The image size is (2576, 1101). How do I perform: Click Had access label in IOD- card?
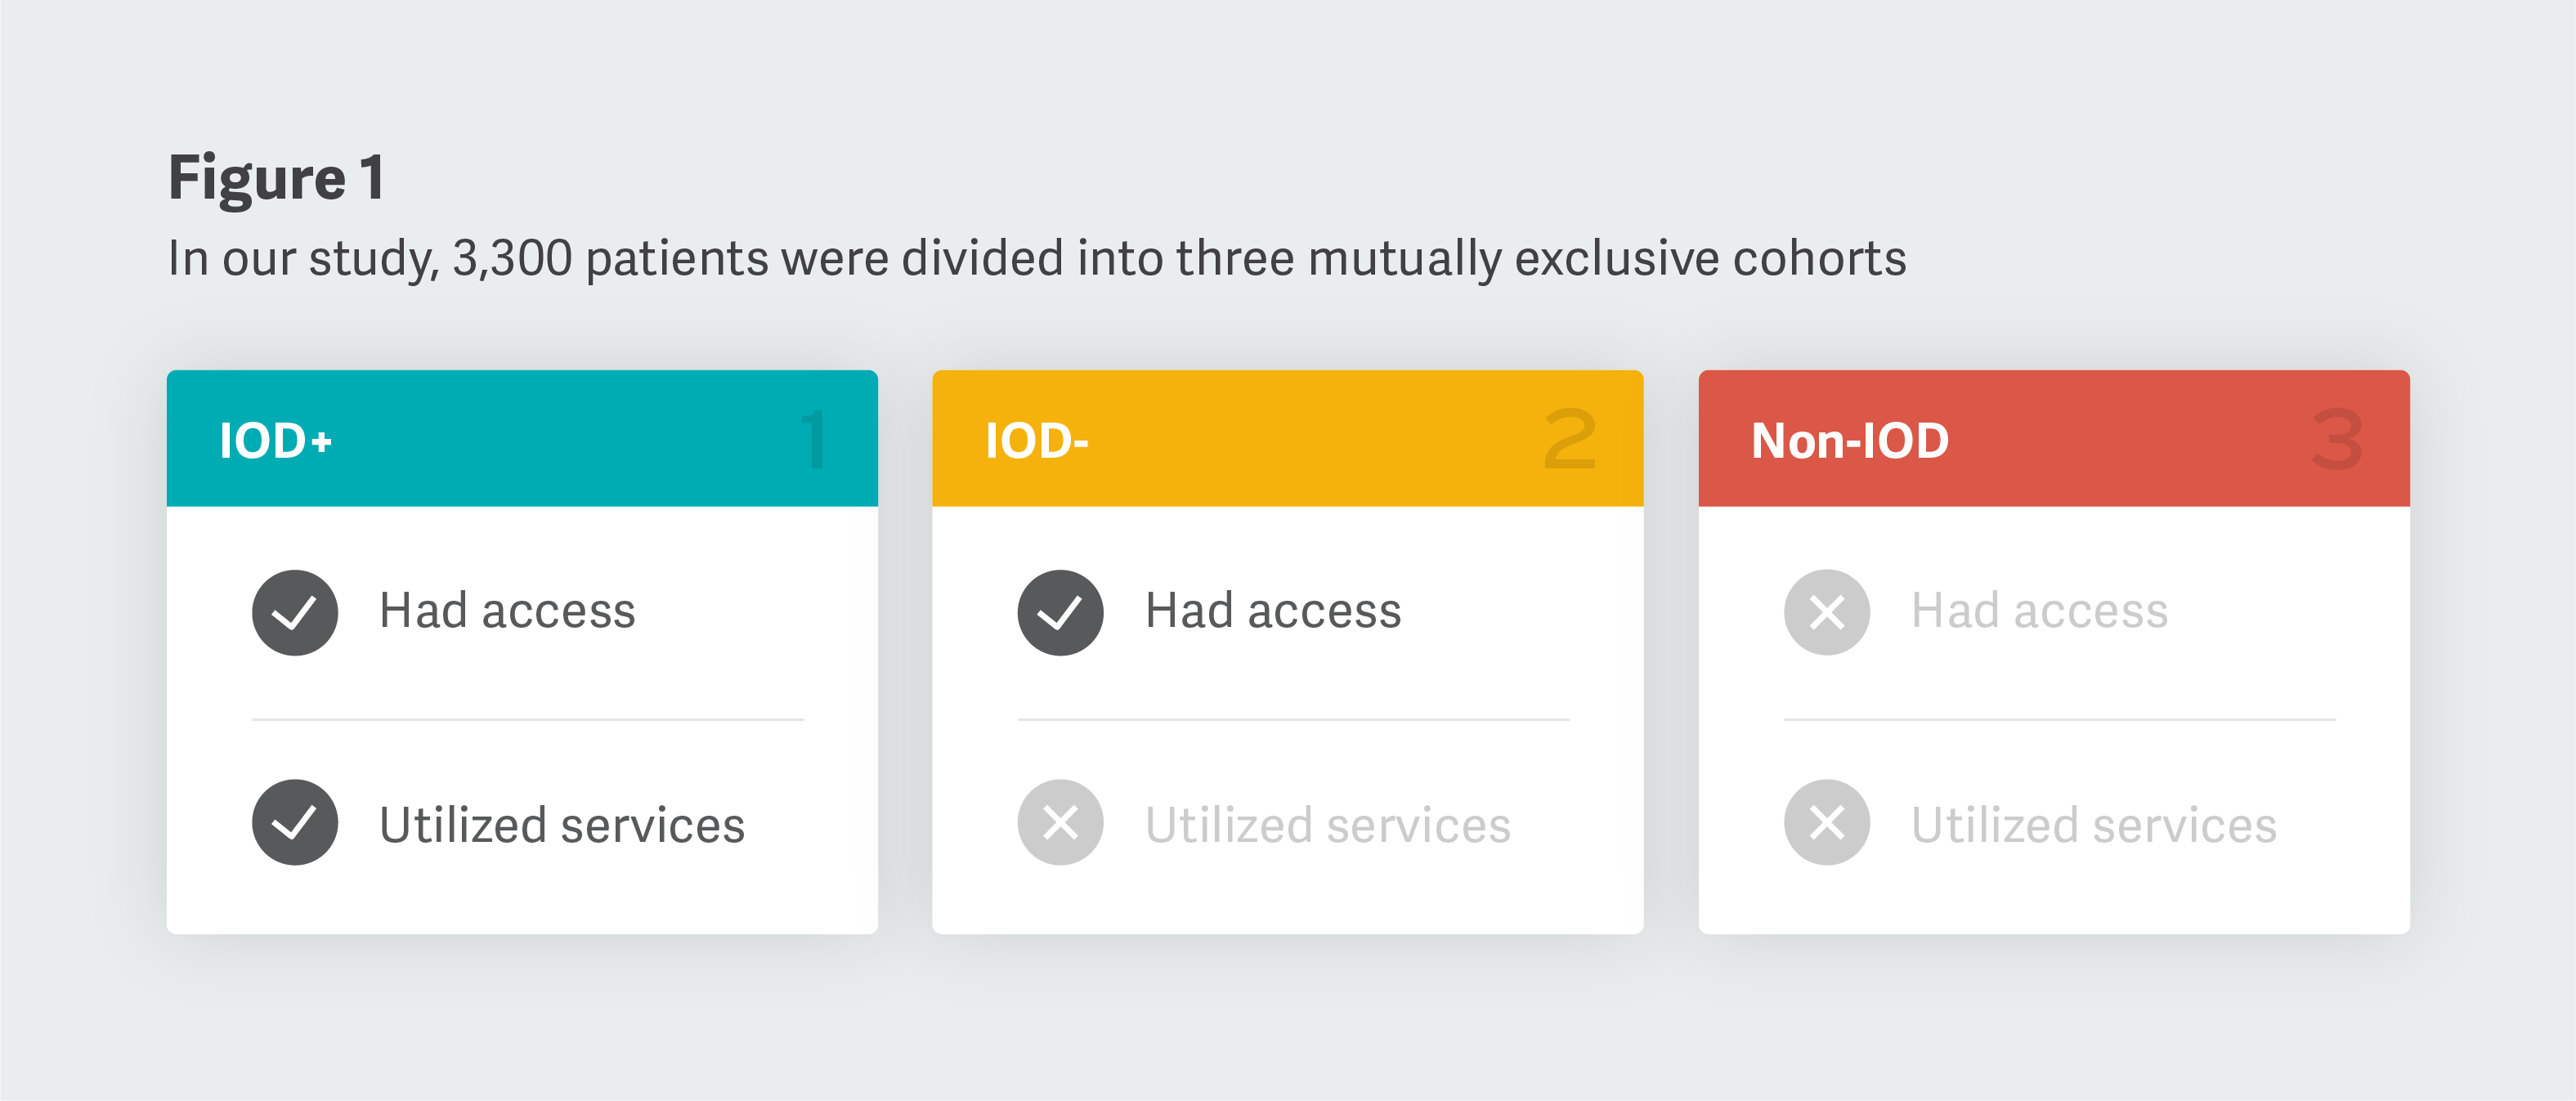[1273, 611]
